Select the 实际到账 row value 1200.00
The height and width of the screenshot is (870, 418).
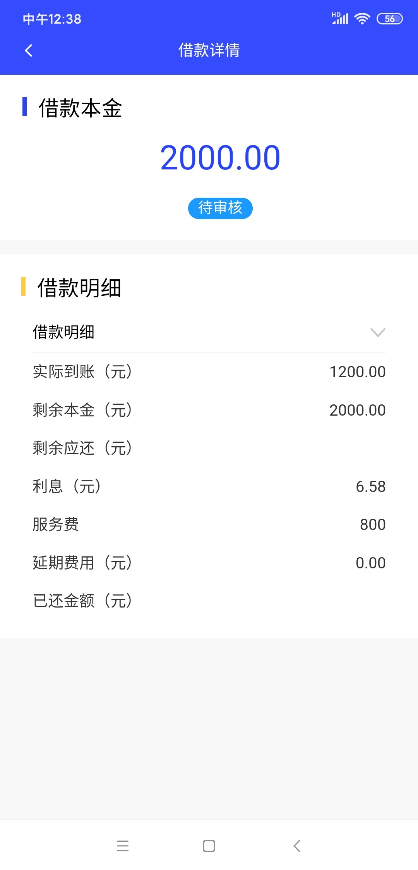point(357,372)
